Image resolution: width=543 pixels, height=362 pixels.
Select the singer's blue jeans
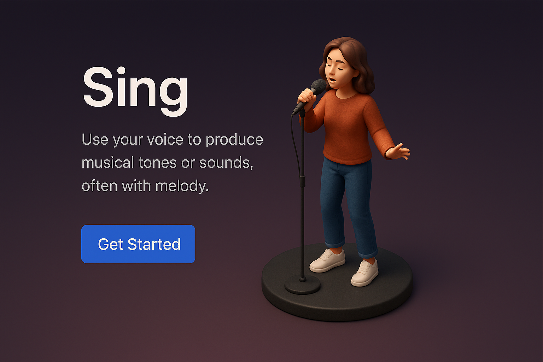349,207
